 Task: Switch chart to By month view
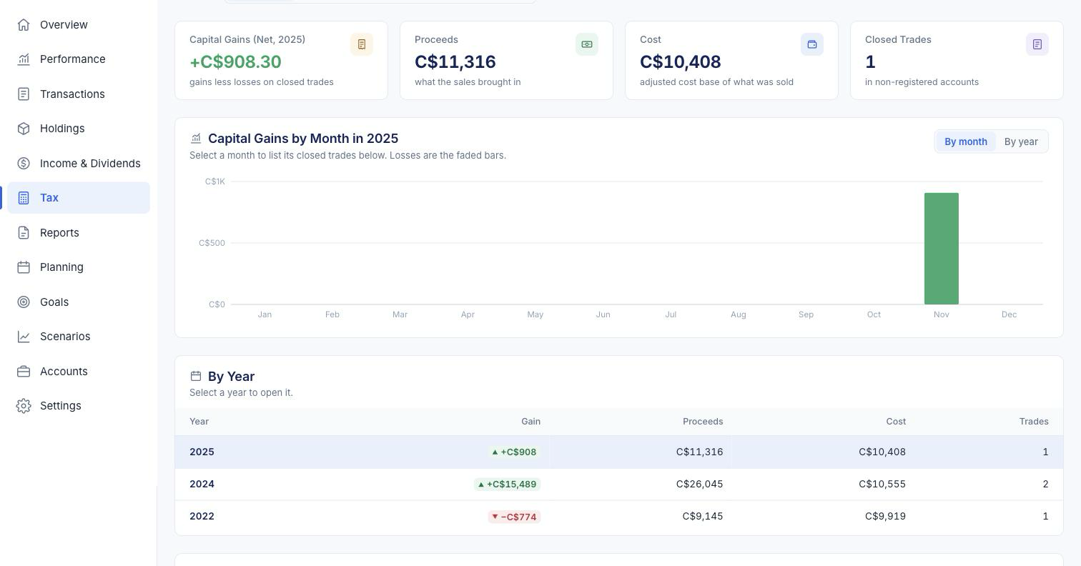coord(966,141)
